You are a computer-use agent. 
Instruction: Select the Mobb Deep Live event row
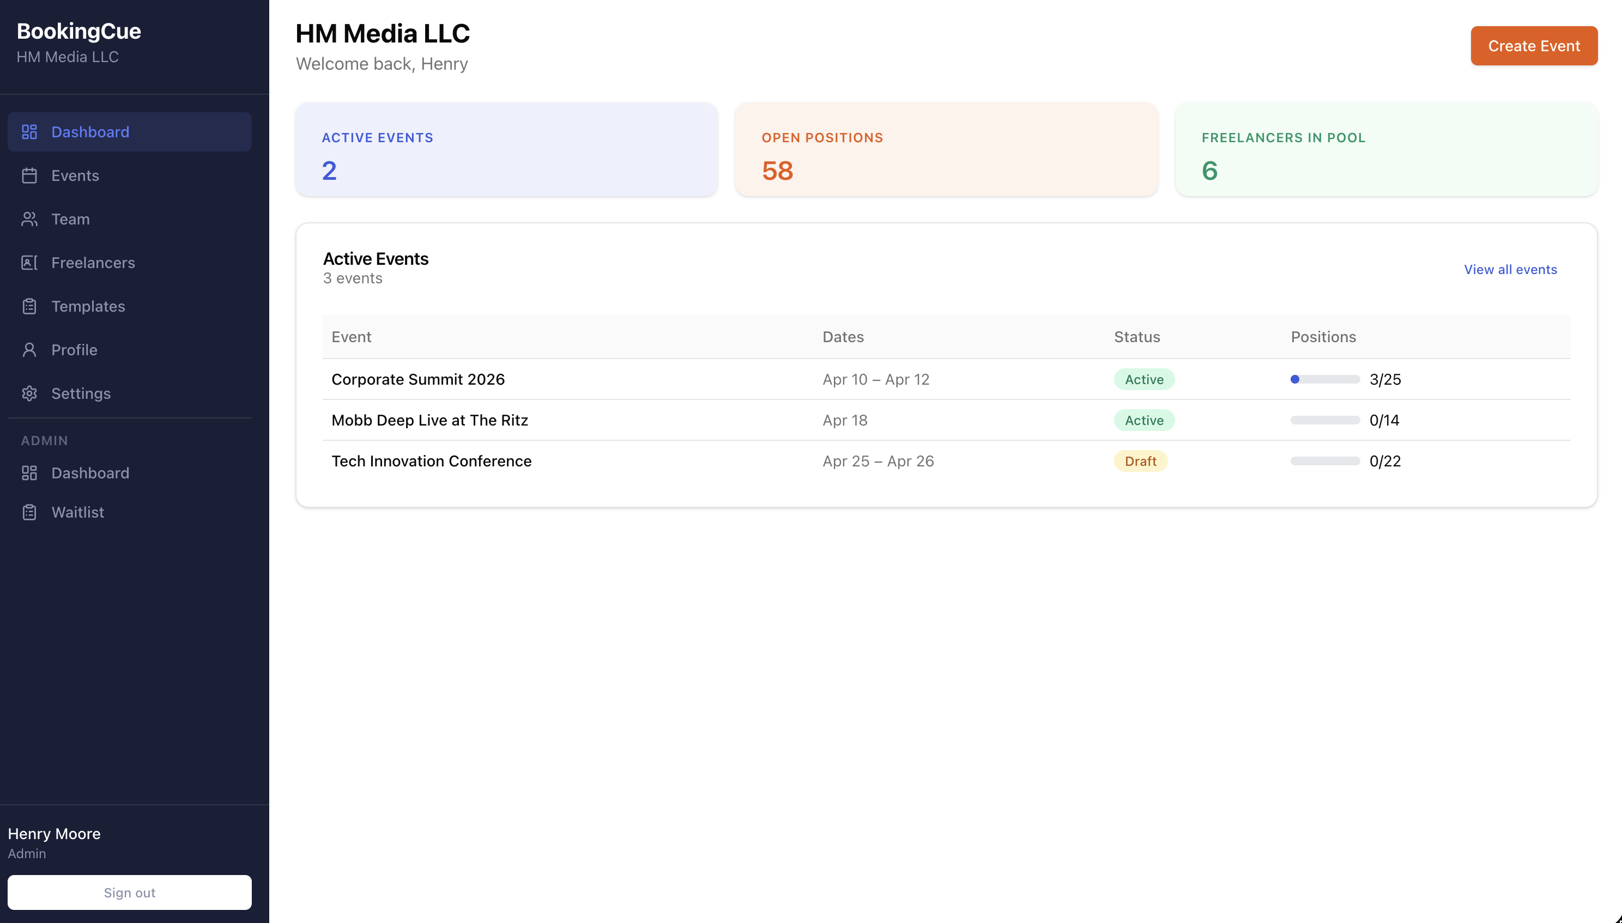pos(430,420)
